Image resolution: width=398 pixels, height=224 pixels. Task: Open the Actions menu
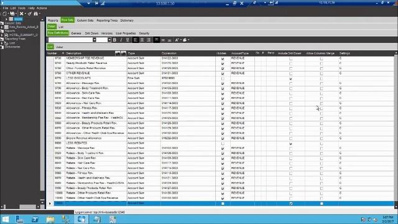pyautogui.click(x=42, y=8)
